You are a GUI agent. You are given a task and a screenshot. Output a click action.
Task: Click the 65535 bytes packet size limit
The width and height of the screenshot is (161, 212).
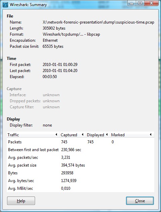[53, 46]
